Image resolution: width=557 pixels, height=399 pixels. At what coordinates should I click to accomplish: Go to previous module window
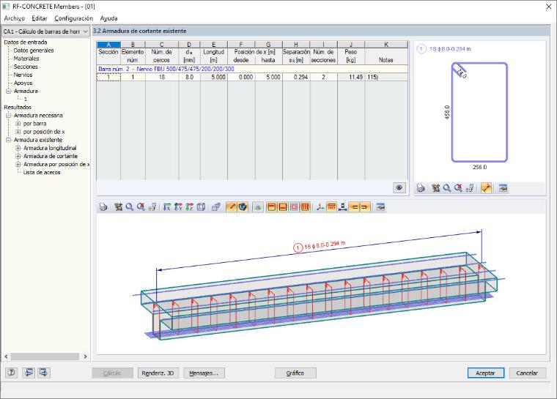[29, 373]
